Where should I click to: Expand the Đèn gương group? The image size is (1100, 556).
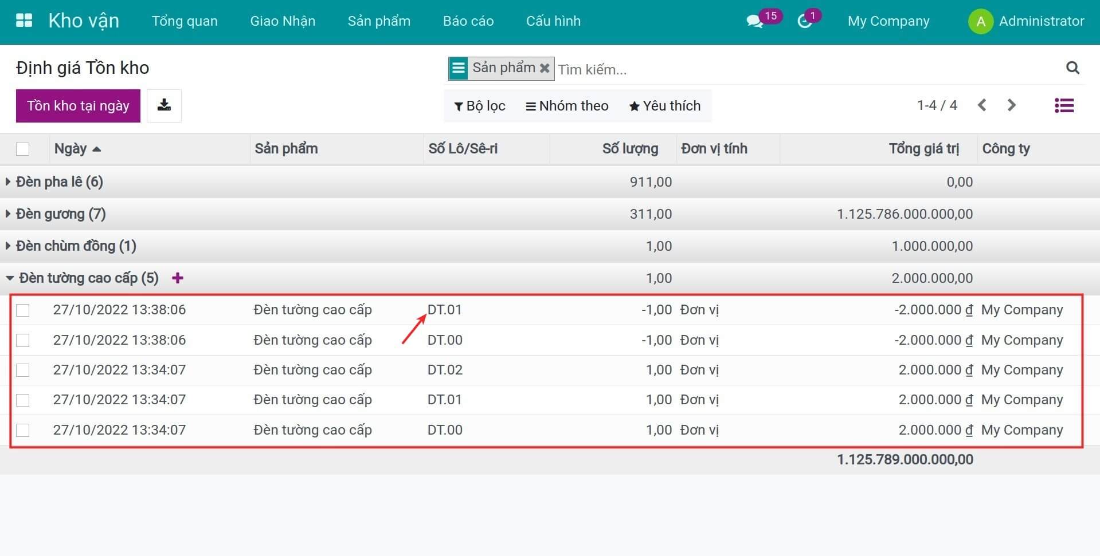(x=56, y=214)
